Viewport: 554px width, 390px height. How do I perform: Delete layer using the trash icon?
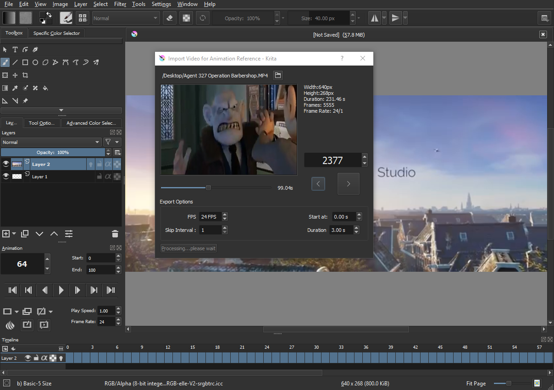(x=115, y=234)
